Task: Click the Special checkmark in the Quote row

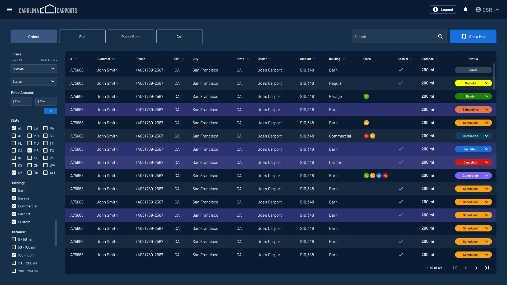Action: click(401, 70)
